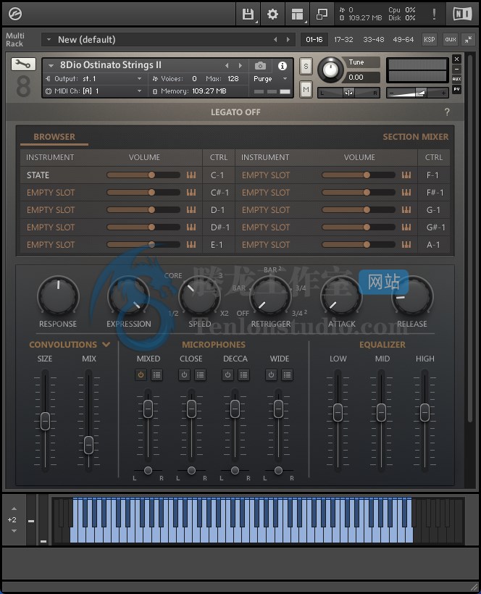481x594 pixels.
Task: Open MIDI Ch dropdown
Action: pos(94,91)
